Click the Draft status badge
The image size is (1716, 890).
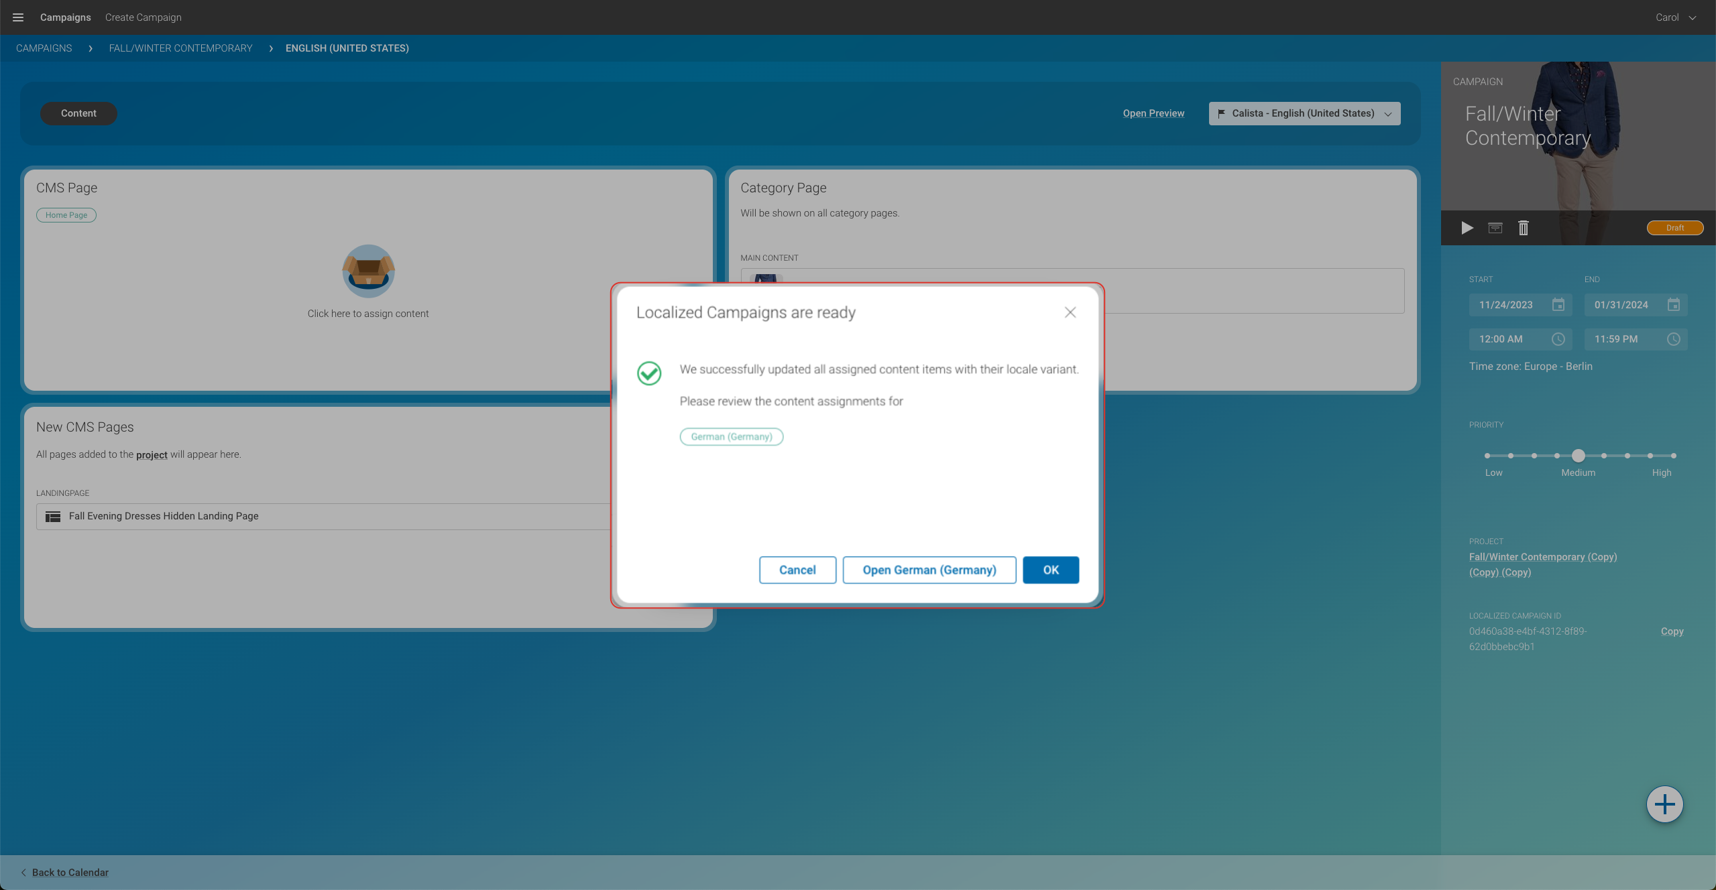click(x=1674, y=228)
